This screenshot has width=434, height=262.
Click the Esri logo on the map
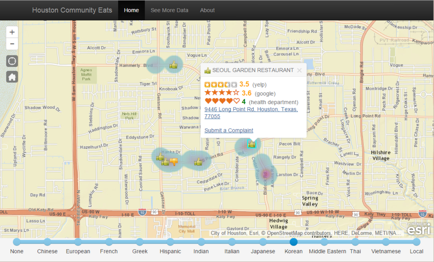pos(419,229)
